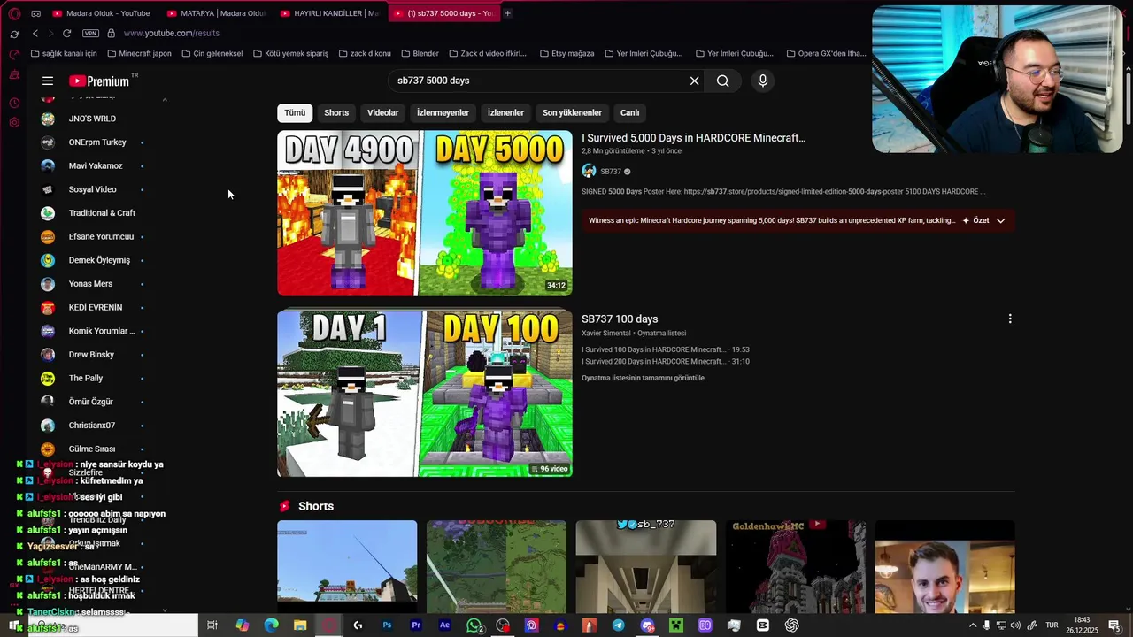Start voice search with microphone icon

click(x=763, y=81)
